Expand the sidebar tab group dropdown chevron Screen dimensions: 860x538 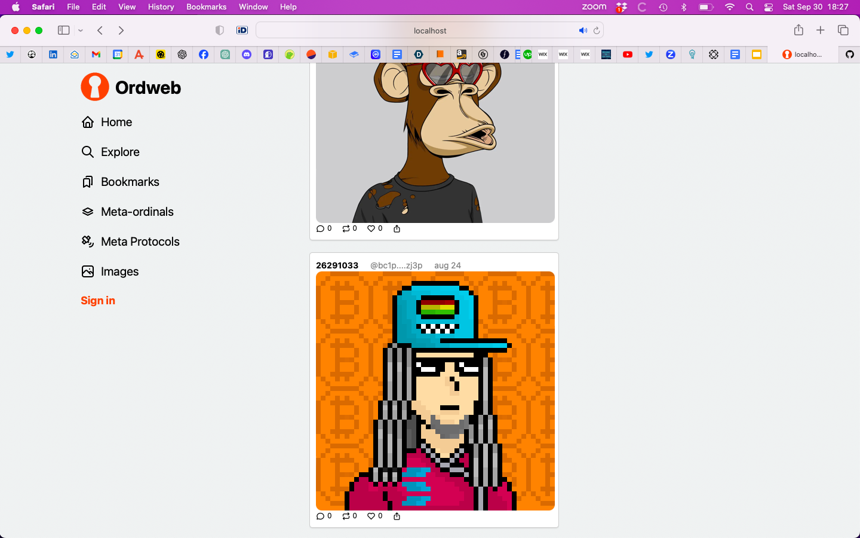pos(81,30)
